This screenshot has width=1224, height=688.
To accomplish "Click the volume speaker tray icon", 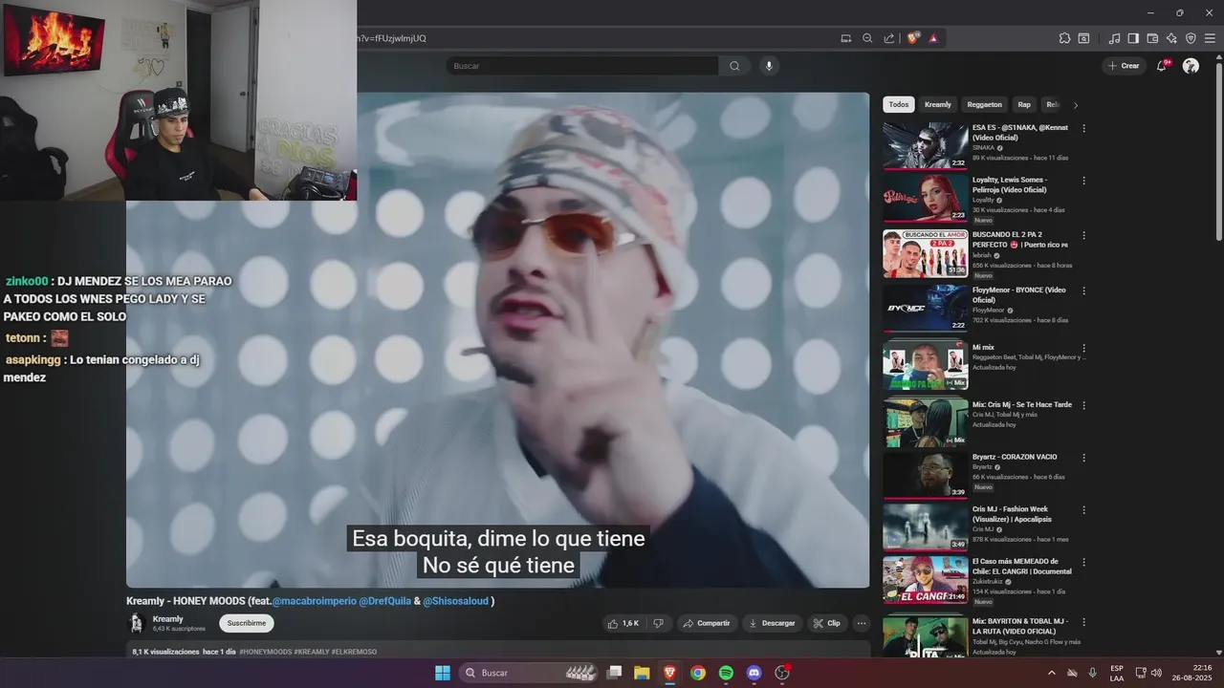I will tap(1155, 673).
